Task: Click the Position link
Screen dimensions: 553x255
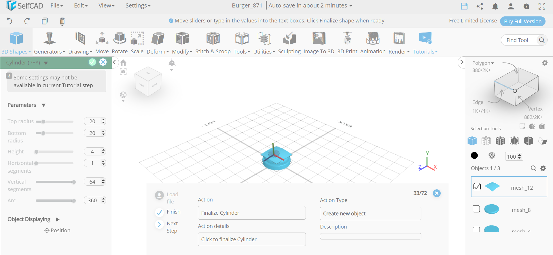Action: (x=57, y=230)
